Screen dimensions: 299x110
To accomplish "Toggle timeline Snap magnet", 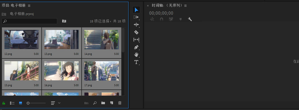I will tap(162, 19).
